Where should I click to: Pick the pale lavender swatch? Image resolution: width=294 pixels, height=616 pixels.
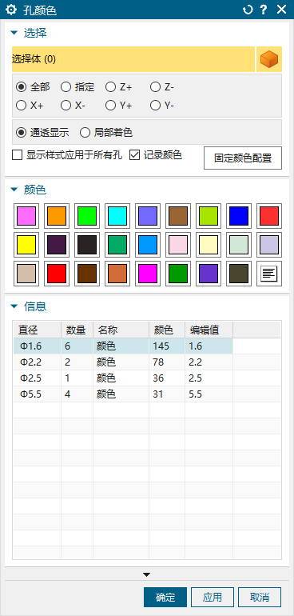269,245
